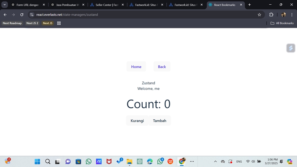Open taskbar Search
The image size is (297, 167).
pyautogui.click(x=48, y=161)
